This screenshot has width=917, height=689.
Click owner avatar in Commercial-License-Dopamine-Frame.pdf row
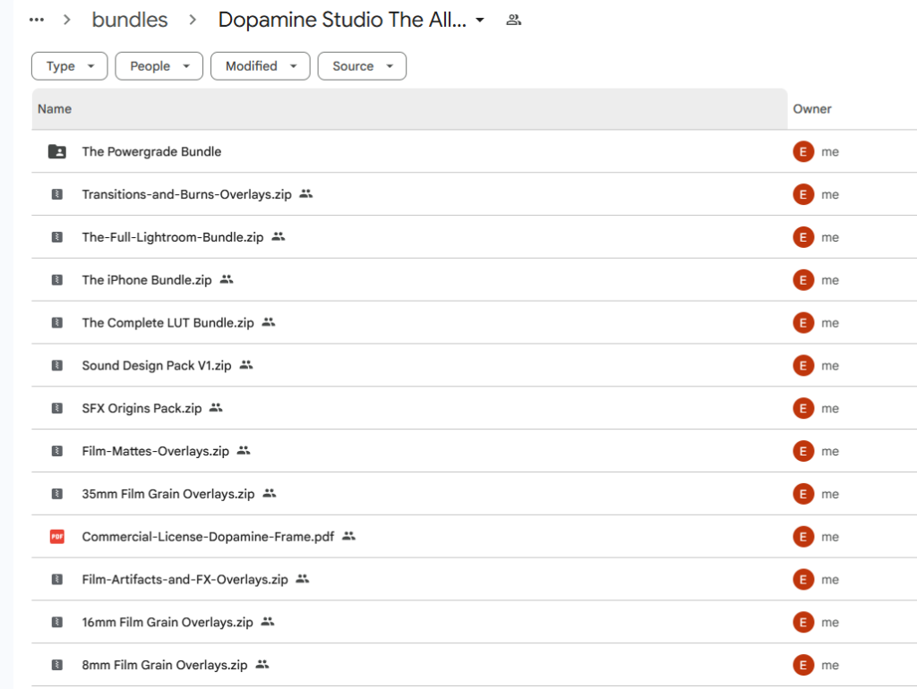click(803, 537)
